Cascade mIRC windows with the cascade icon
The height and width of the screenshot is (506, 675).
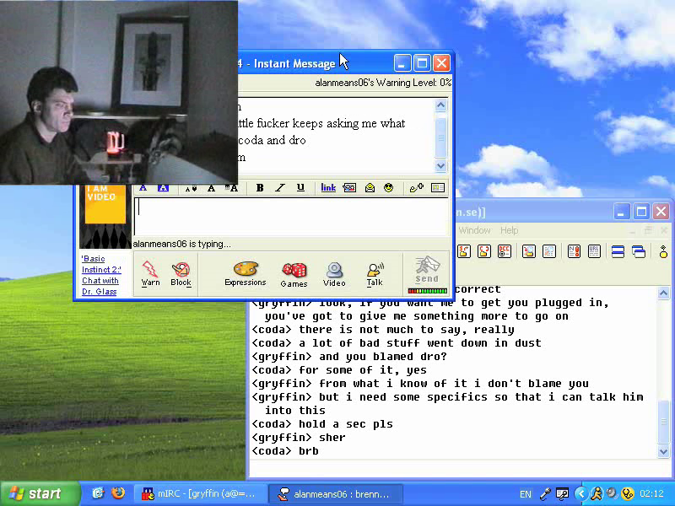click(639, 250)
